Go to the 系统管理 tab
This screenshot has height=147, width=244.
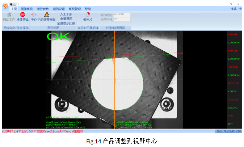click(75, 8)
